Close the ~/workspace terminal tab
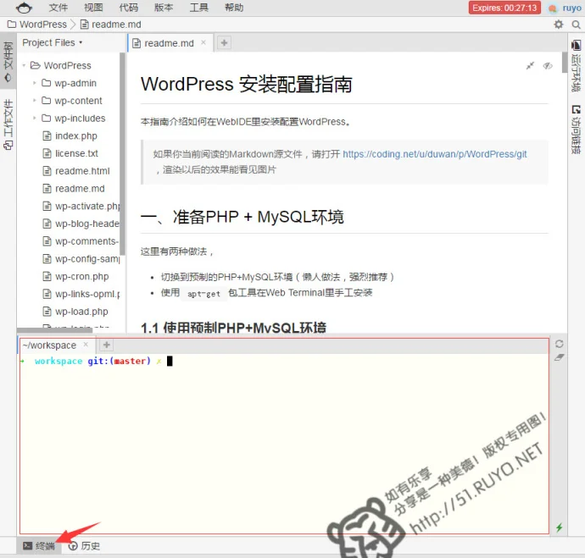The image size is (585, 558). 86,345
